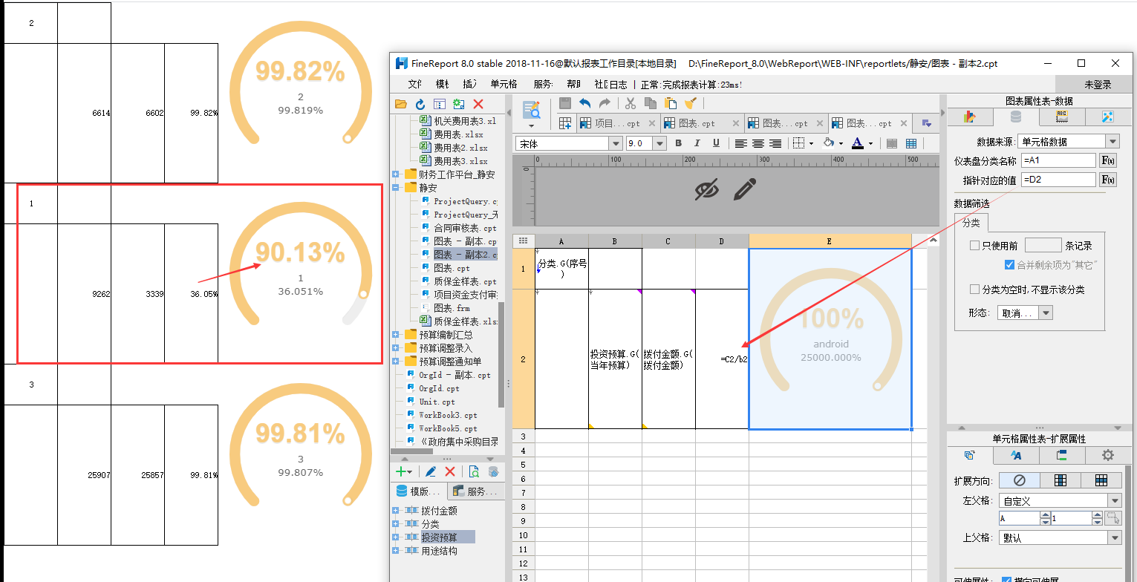This screenshot has height=582, width=1137.
Task: Open the 分类 filter tab
Action: pyautogui.click(x=971, y=223)
